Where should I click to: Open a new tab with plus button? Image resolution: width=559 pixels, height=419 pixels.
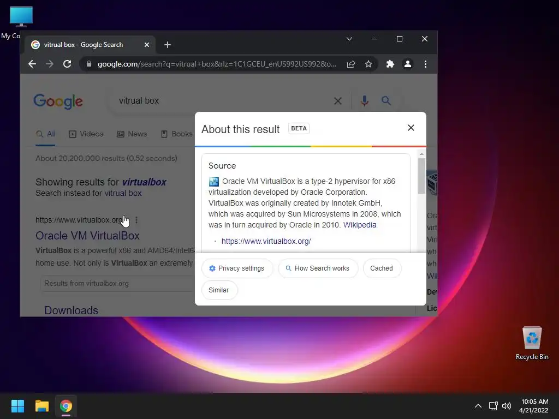168,45
